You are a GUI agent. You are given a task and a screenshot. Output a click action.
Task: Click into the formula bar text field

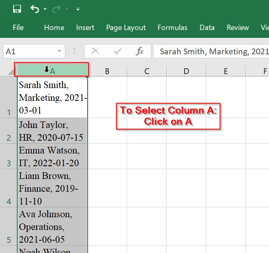coord(211,51)
